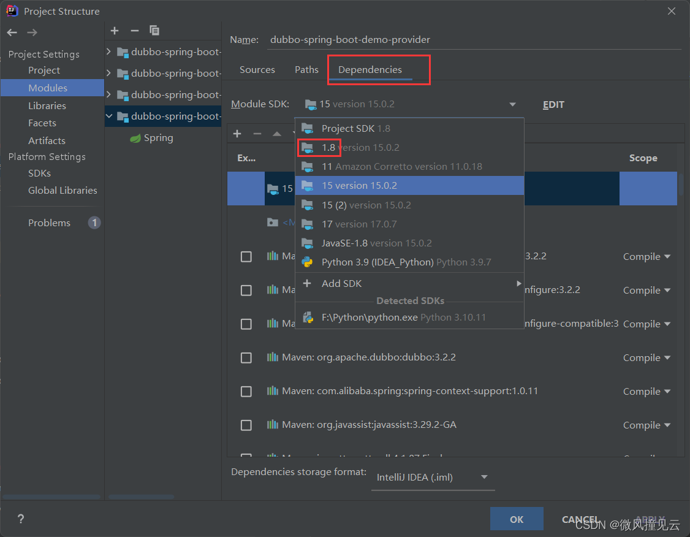
Task: Click the OK button
Action: point(517,519)
